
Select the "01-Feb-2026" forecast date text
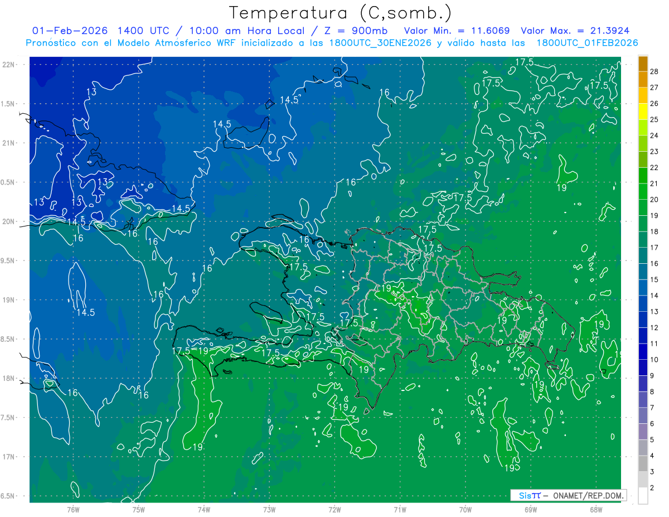click(69, 31)
